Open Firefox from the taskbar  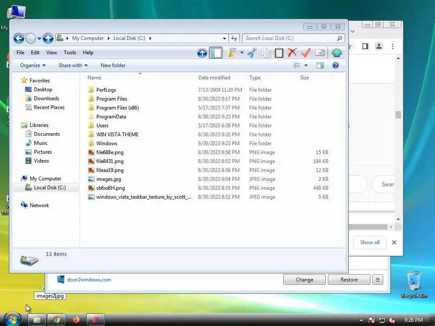[76, 320]
